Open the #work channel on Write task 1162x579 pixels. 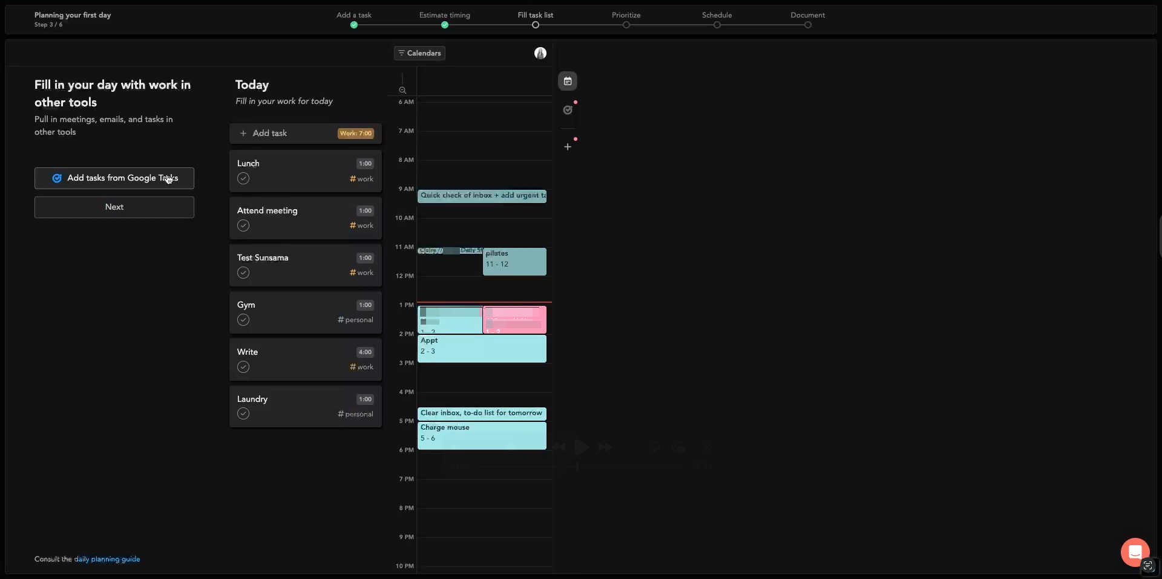[361, 367]
